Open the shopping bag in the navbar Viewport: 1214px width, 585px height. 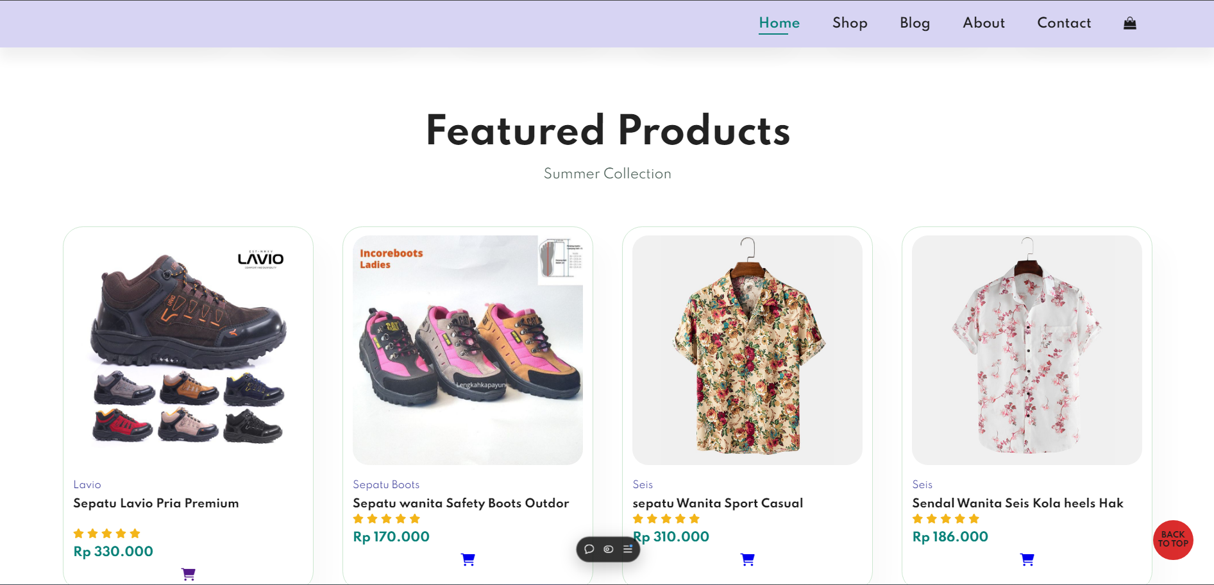click(x=1129, y=24)
